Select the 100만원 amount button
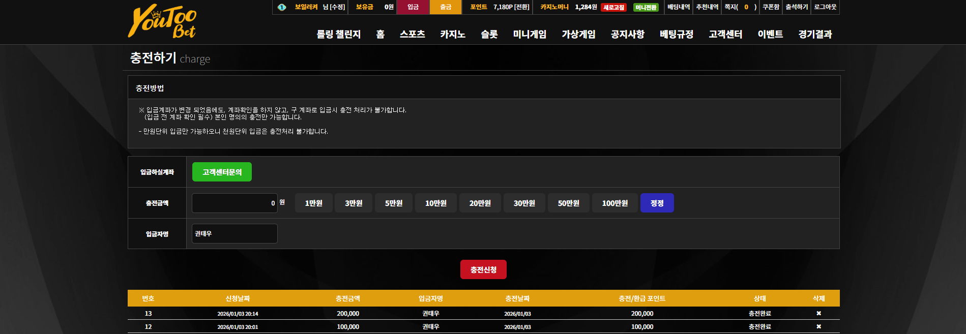This screenshot has height=334, width=966. point(615,203)
